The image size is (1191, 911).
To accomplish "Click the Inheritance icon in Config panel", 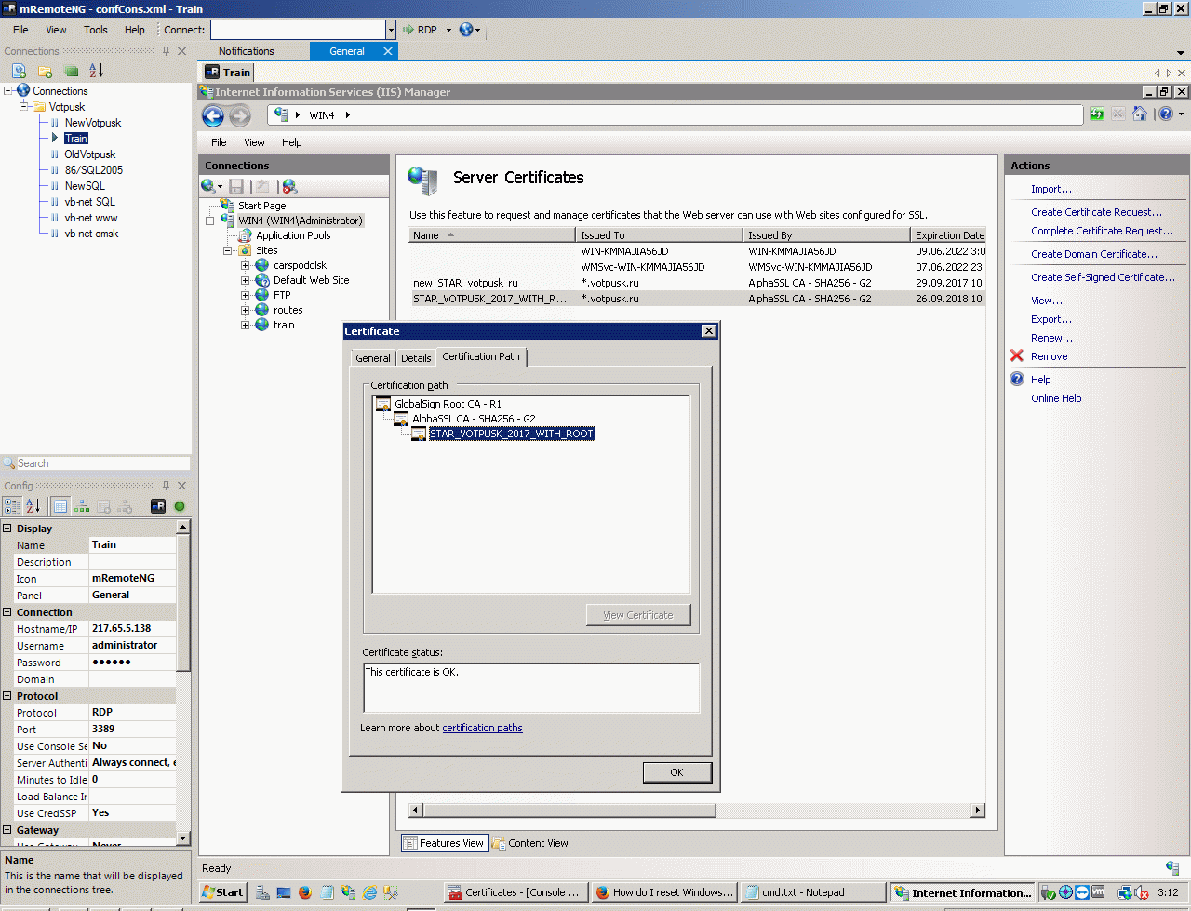I will point(82,506).
